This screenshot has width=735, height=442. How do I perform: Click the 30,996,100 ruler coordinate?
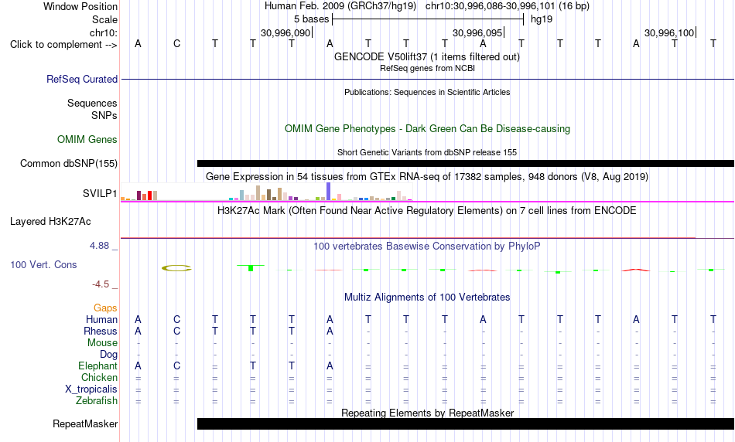pos(669,32)
